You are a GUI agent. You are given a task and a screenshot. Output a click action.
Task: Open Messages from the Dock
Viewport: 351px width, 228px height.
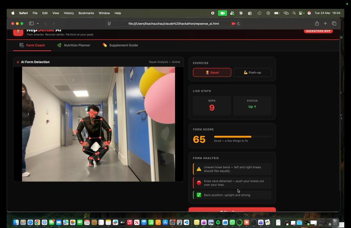pyautogui.click(x=51, y=222)
